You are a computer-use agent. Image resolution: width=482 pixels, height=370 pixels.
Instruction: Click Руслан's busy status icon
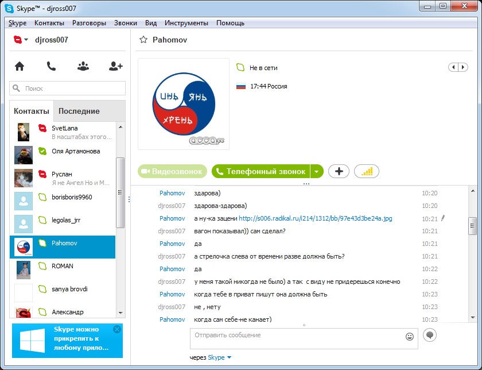tap(42, 174)
